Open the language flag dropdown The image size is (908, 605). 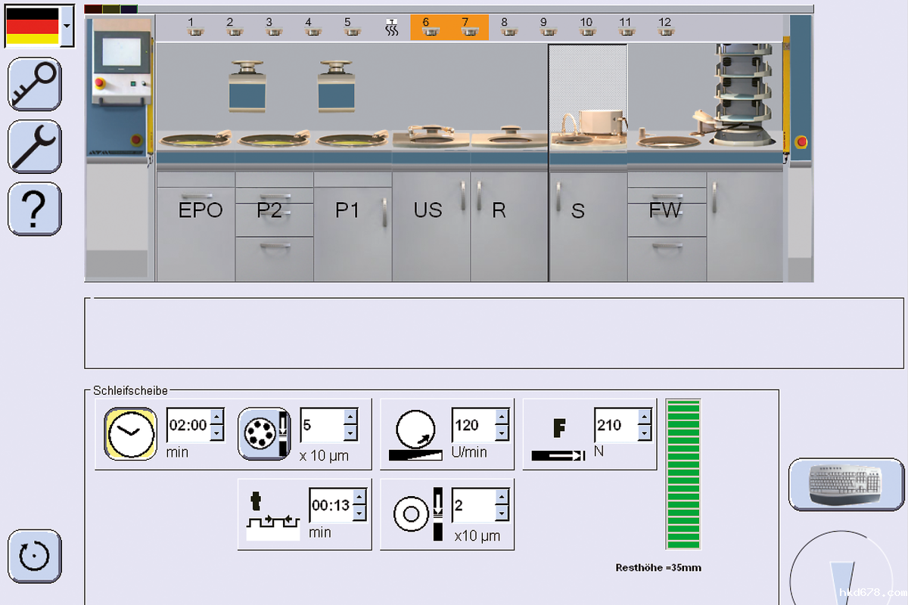(67, 25)
